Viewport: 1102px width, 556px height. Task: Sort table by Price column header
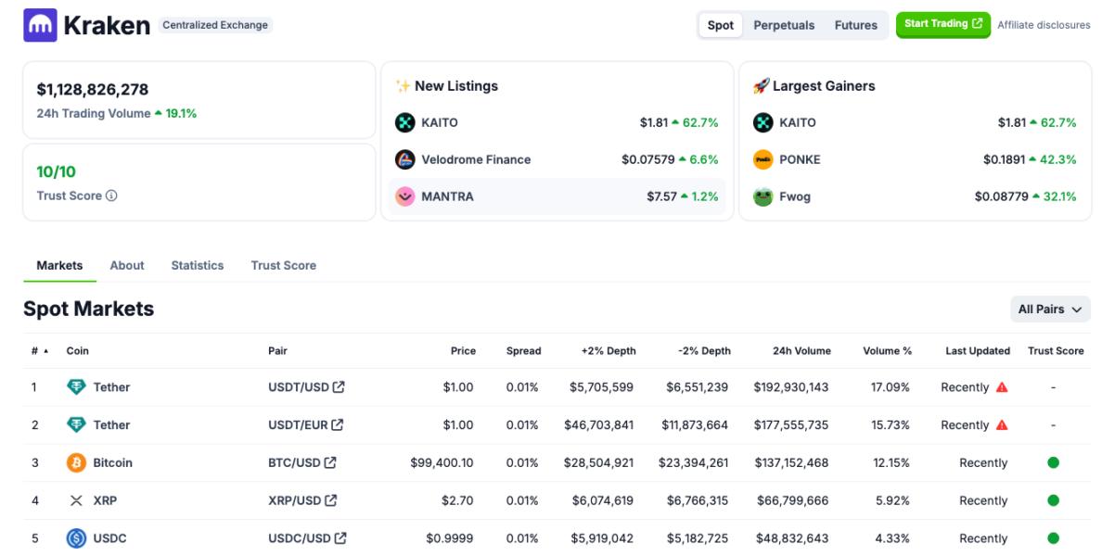(463, 351)
